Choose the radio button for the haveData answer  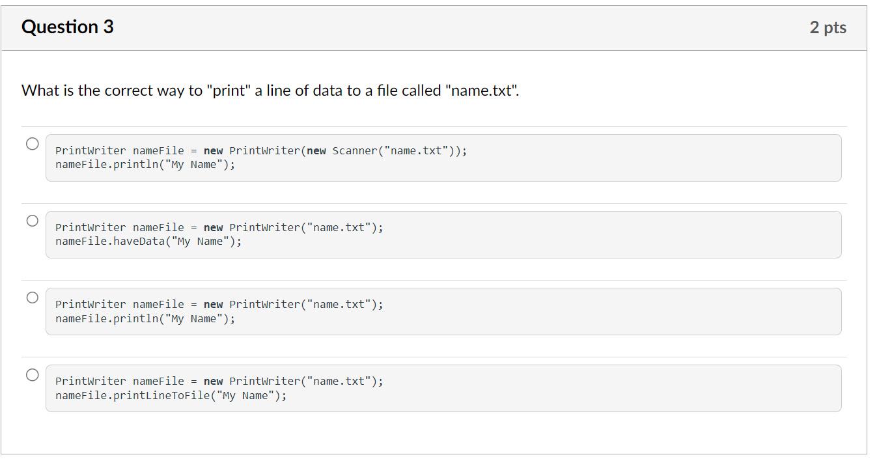[x=33, y=221]
